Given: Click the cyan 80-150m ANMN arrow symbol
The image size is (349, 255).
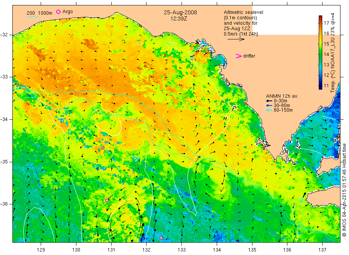Looking at the screenshot, I should (x=269, y=110).
